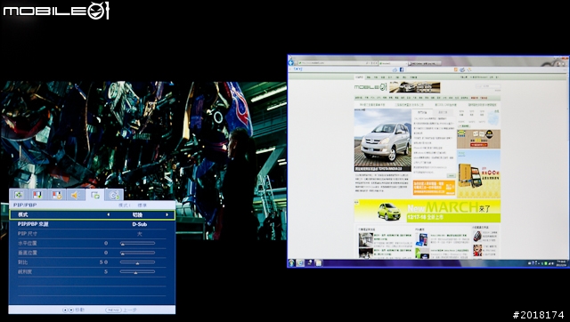The image size is (570, 322).
Task: Click the yellow tablet advertisement
Action: (479, 173)
